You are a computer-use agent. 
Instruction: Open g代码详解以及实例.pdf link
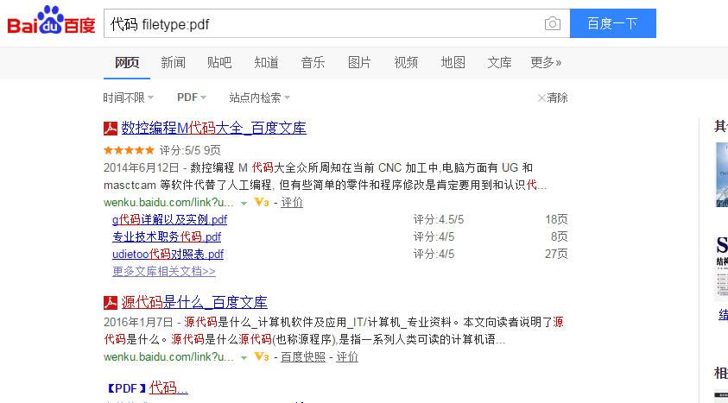coord(169,219)
